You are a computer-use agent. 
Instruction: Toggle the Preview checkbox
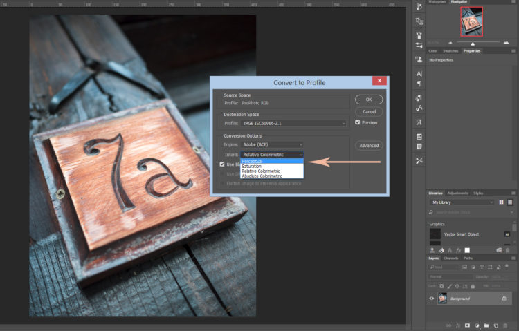358,122
